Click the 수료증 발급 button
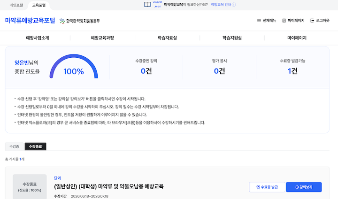 click(x=267, y=187)
